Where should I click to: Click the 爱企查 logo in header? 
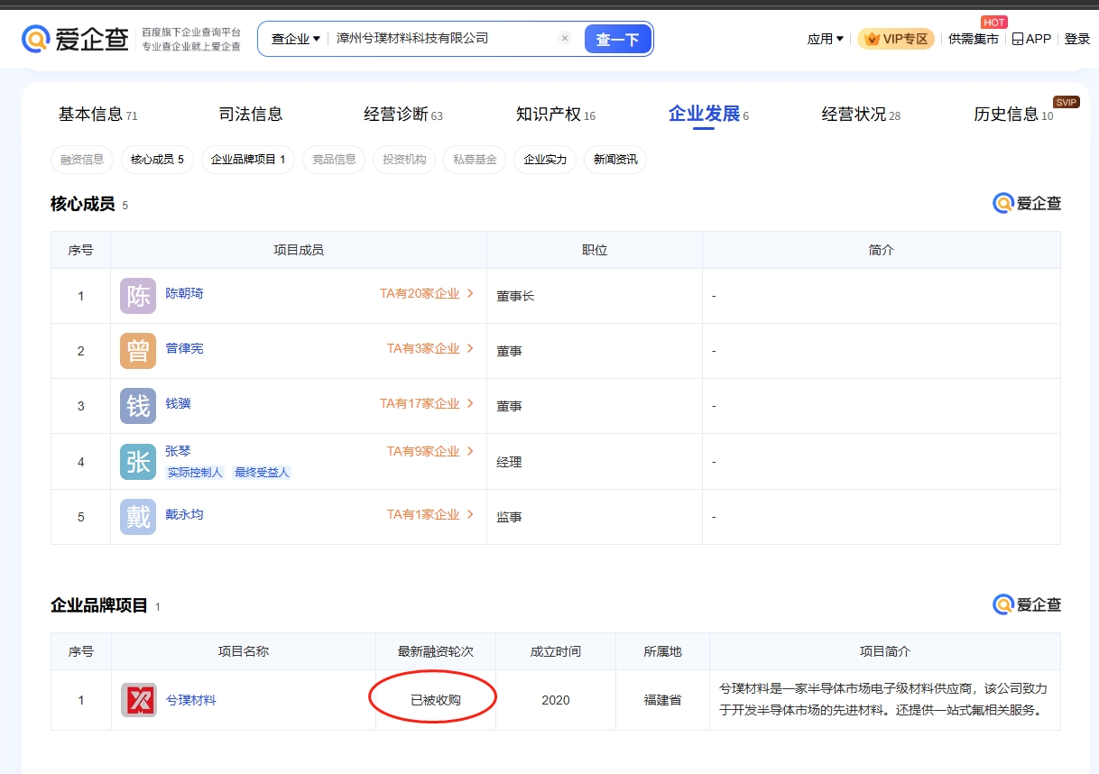click(76, 39)
